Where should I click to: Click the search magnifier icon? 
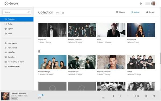pos(28,12)
